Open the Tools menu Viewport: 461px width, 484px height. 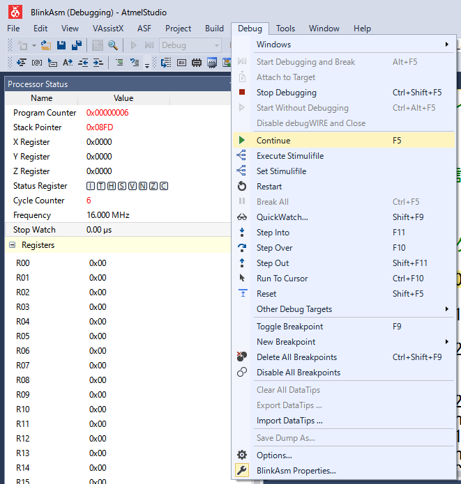point(285,29)
